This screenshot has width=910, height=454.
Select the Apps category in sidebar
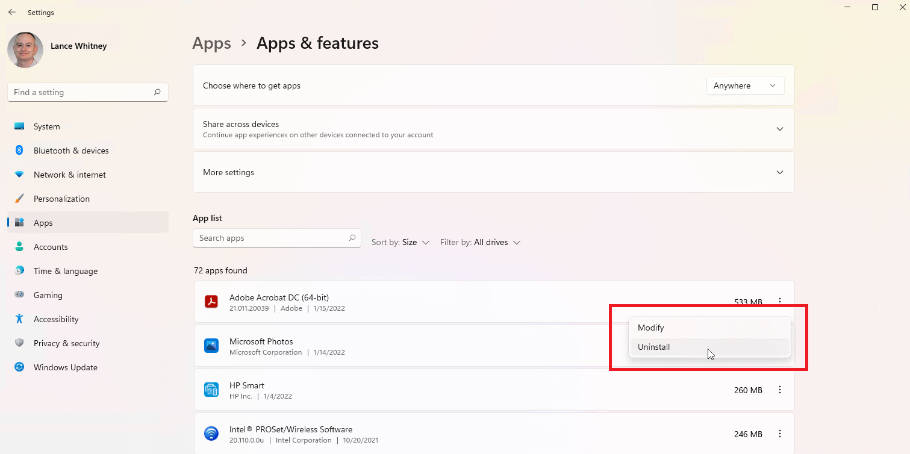point(88,223)
